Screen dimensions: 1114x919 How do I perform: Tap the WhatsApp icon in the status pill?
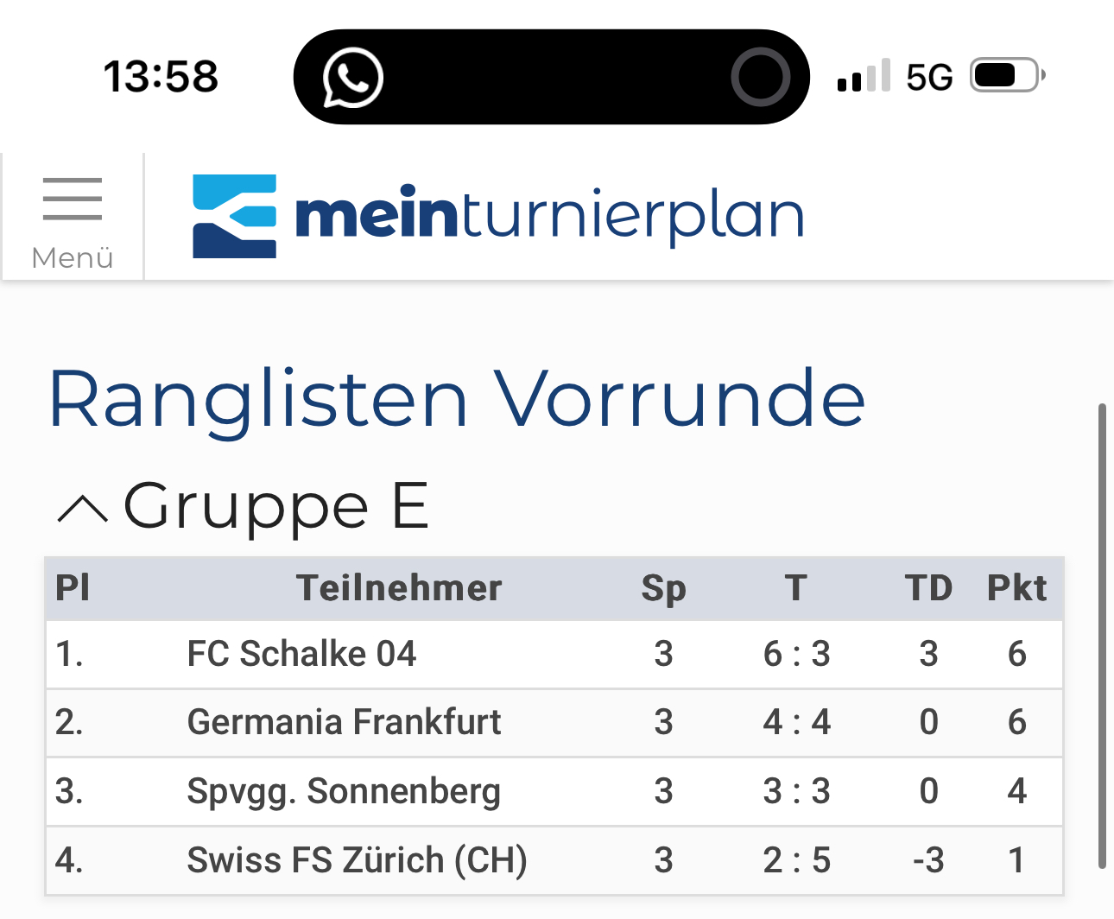pos(352,77)
